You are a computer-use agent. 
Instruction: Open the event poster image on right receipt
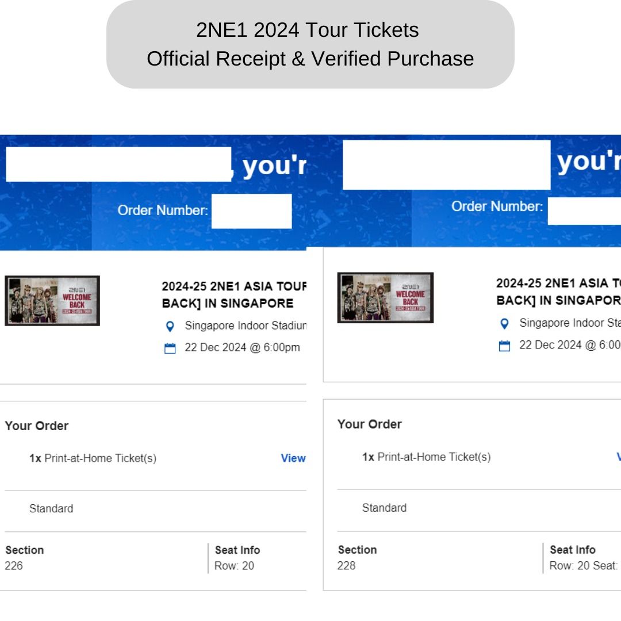tap(385, 297)
